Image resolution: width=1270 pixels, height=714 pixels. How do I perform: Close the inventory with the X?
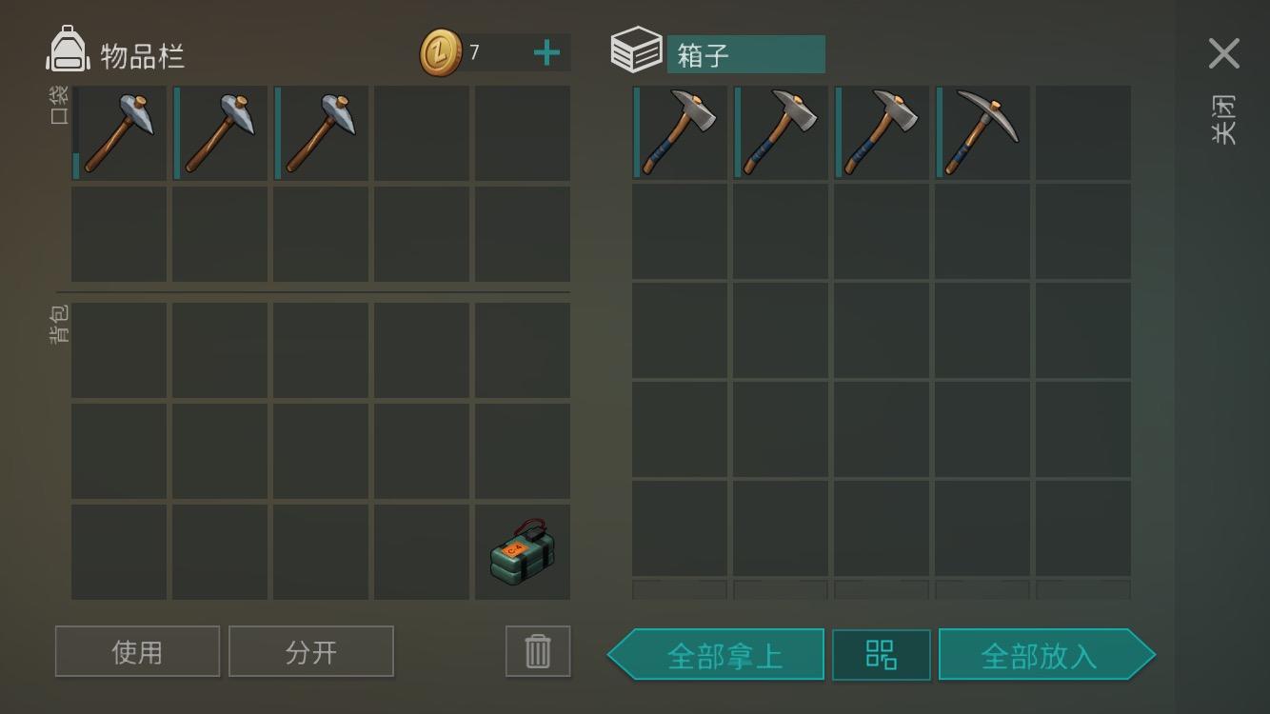click(x=1224, y=53)
